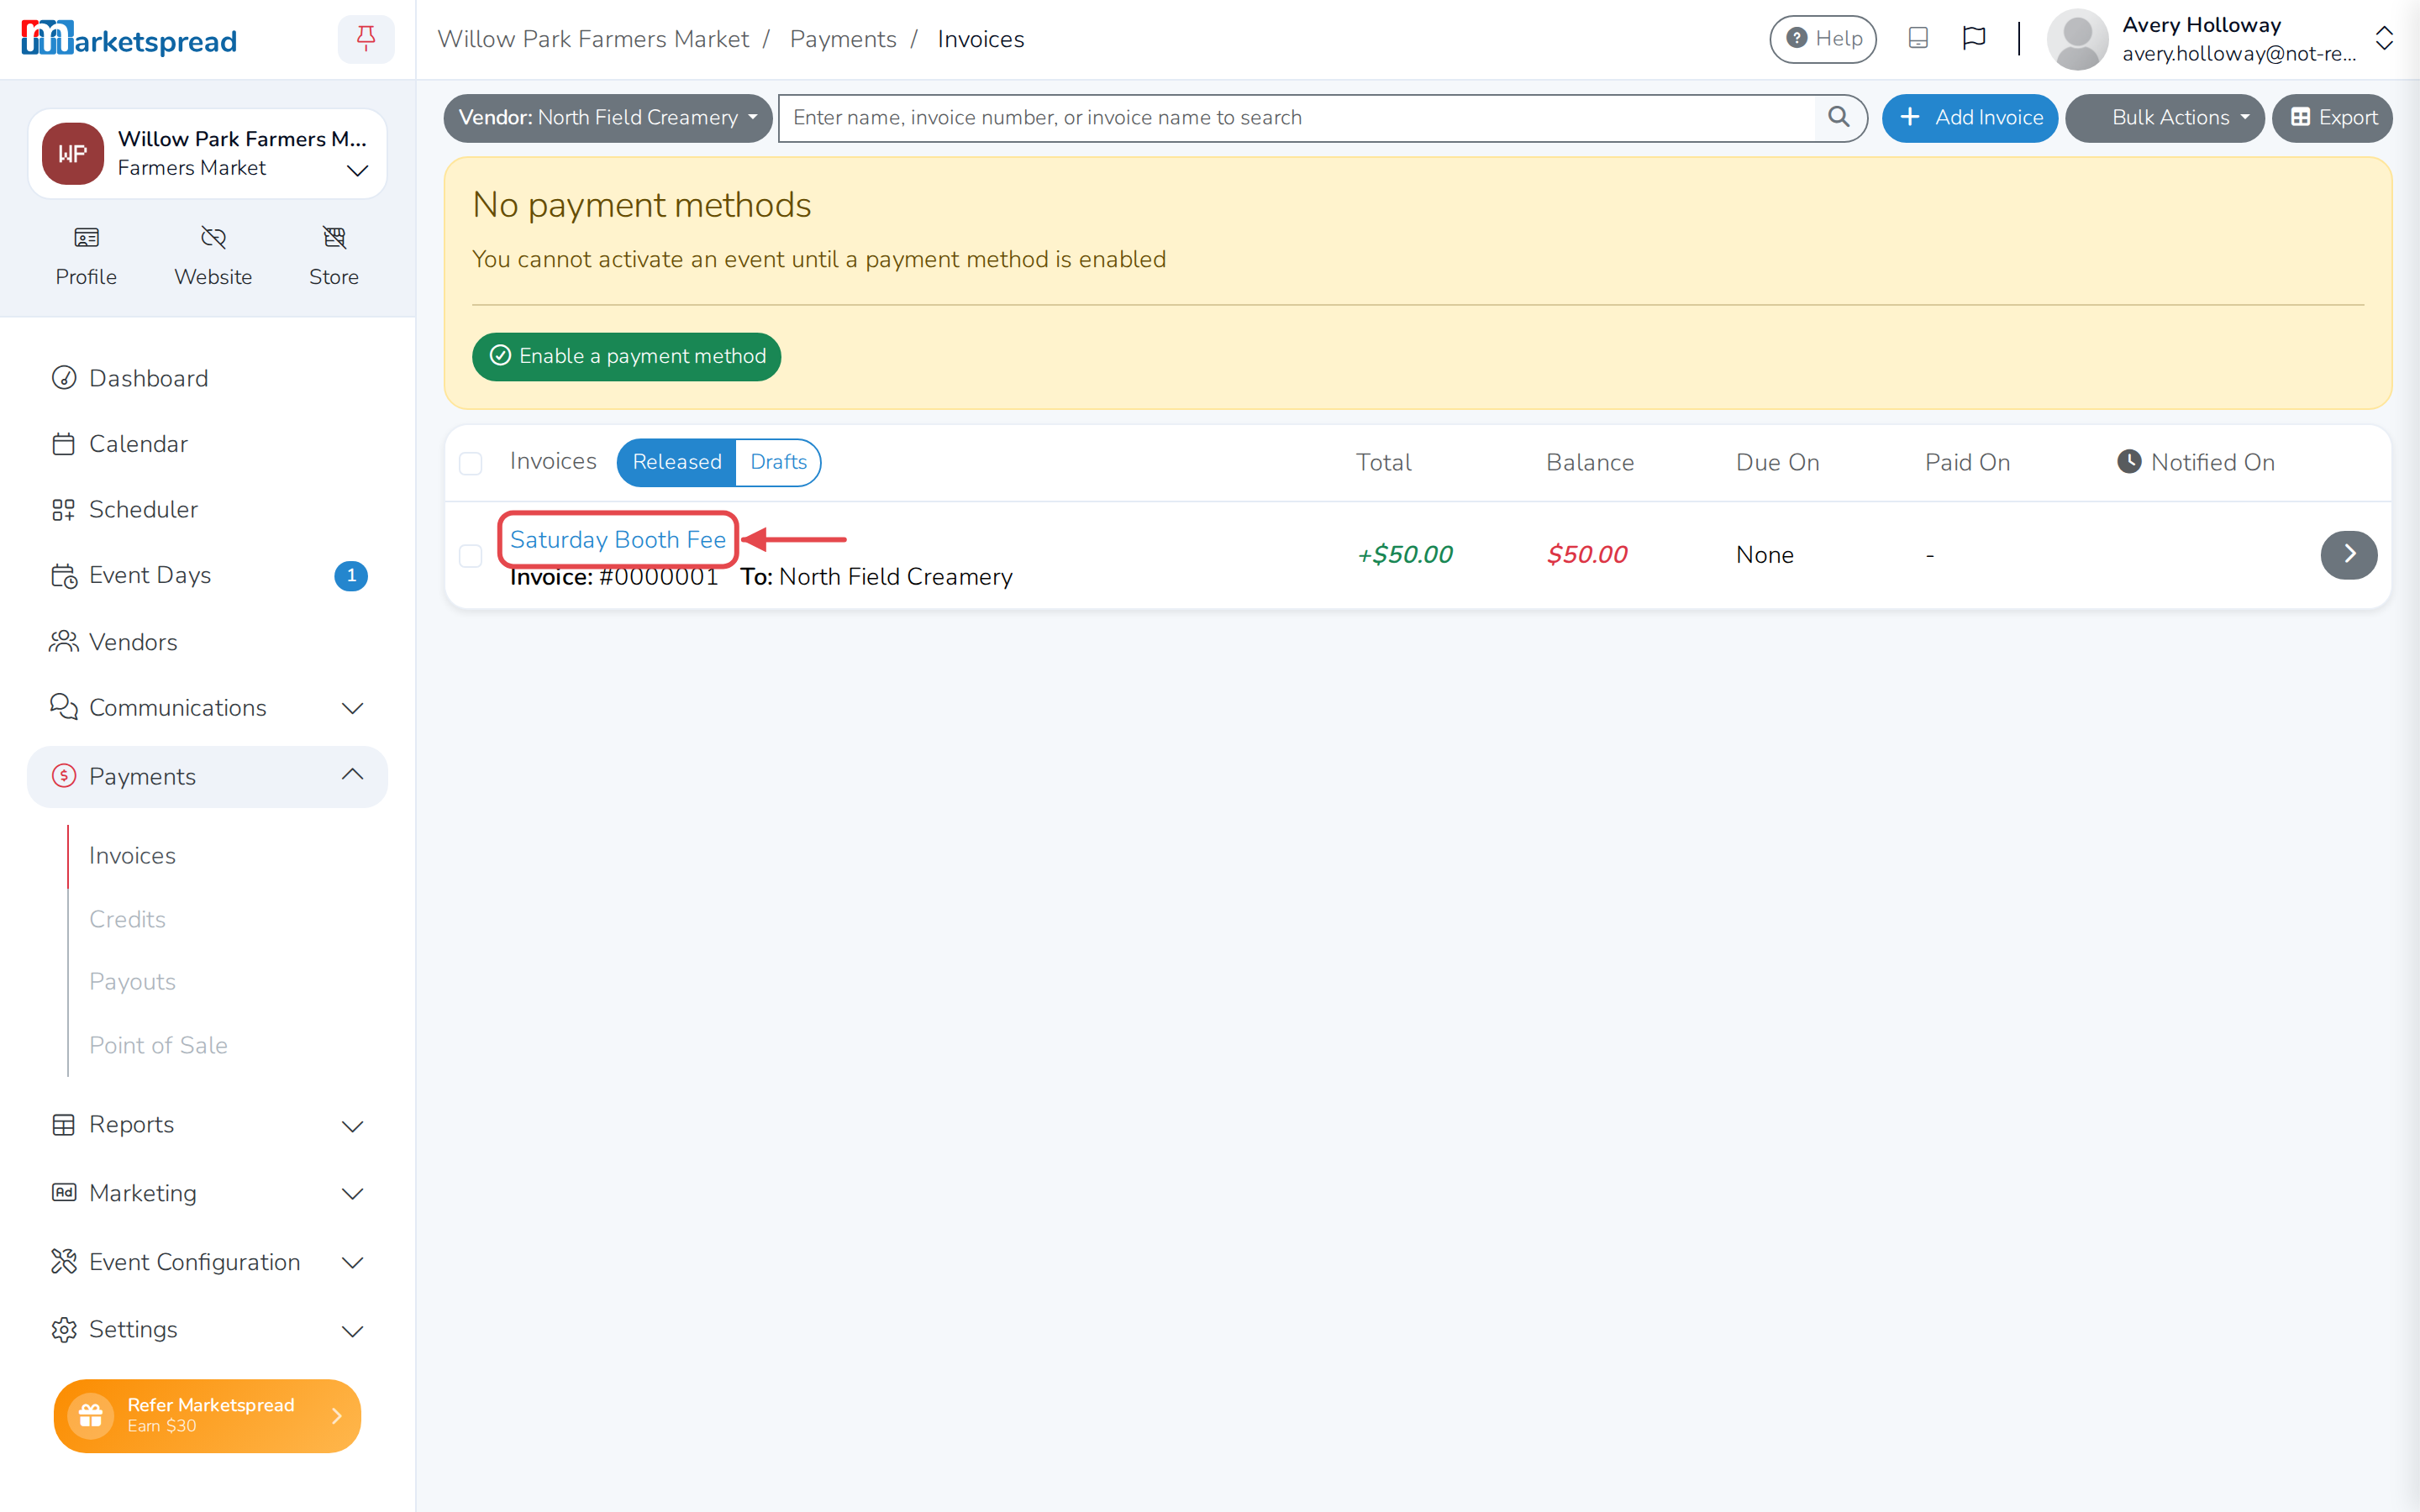Check the Saturday Booth Fee row checkbox
2420x1512 pixels.
(470, 555)
